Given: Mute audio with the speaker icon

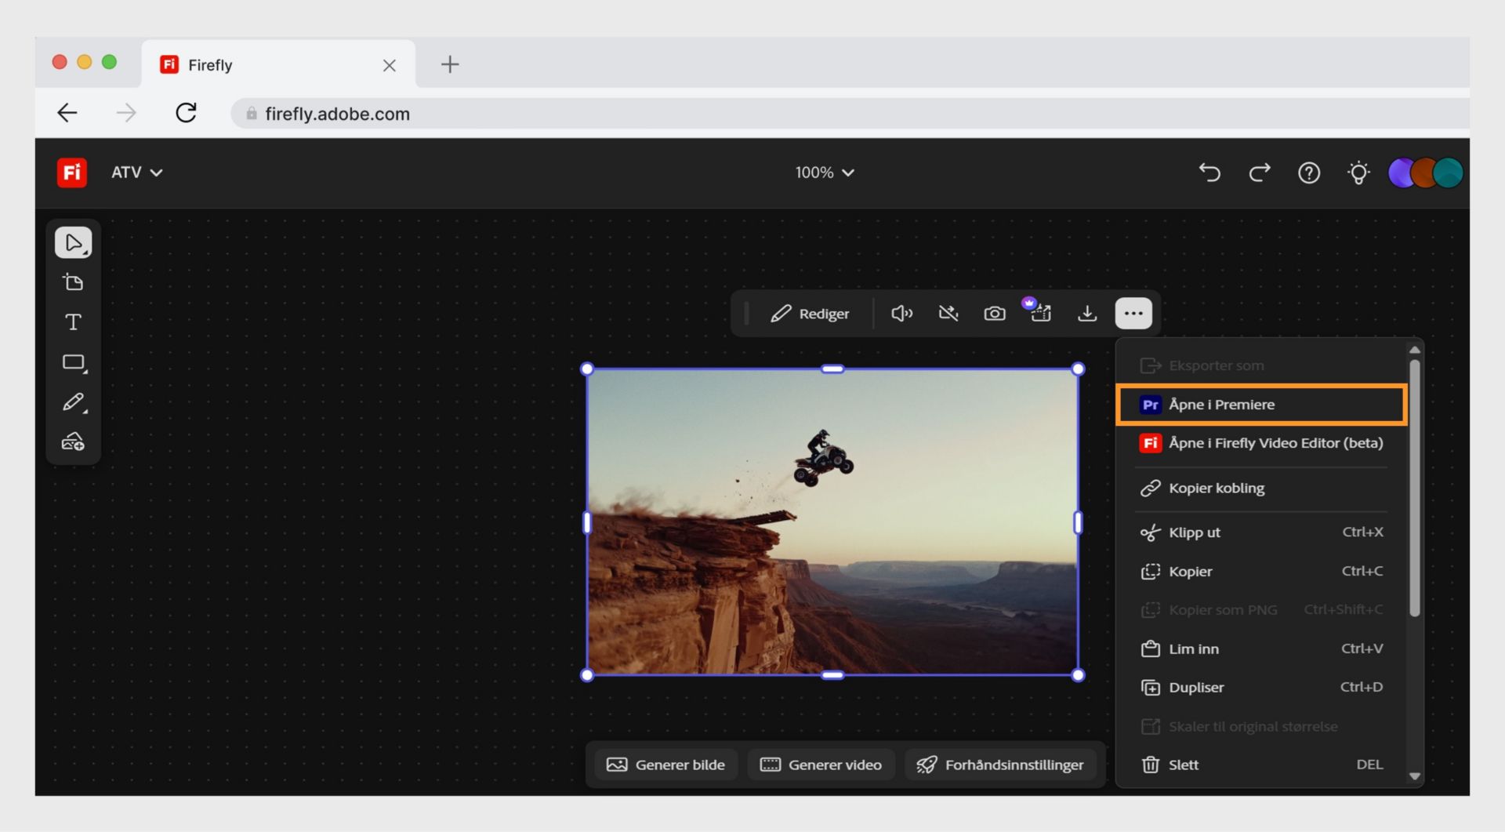Looking at the screenshot, I should 901,313.
